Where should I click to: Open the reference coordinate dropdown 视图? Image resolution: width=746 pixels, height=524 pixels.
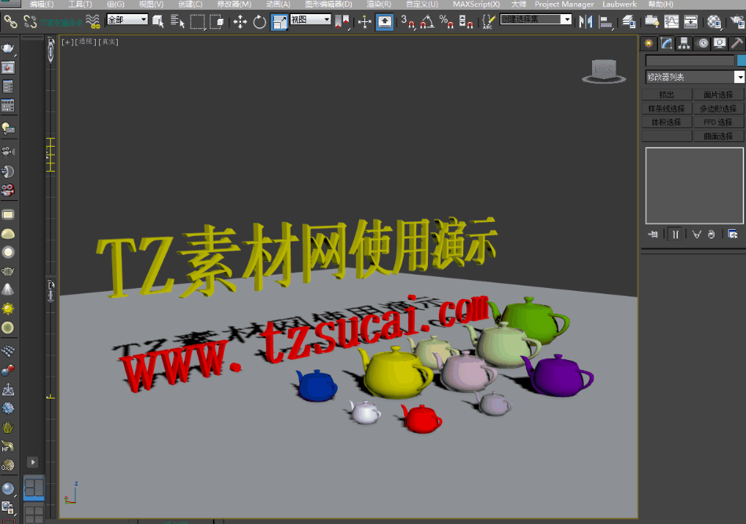coord(311,20)
